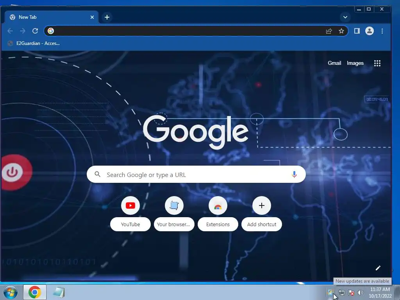Viewport: 400px width, 300px height.
Task: Close the New Tab tab
Action: 92,17
